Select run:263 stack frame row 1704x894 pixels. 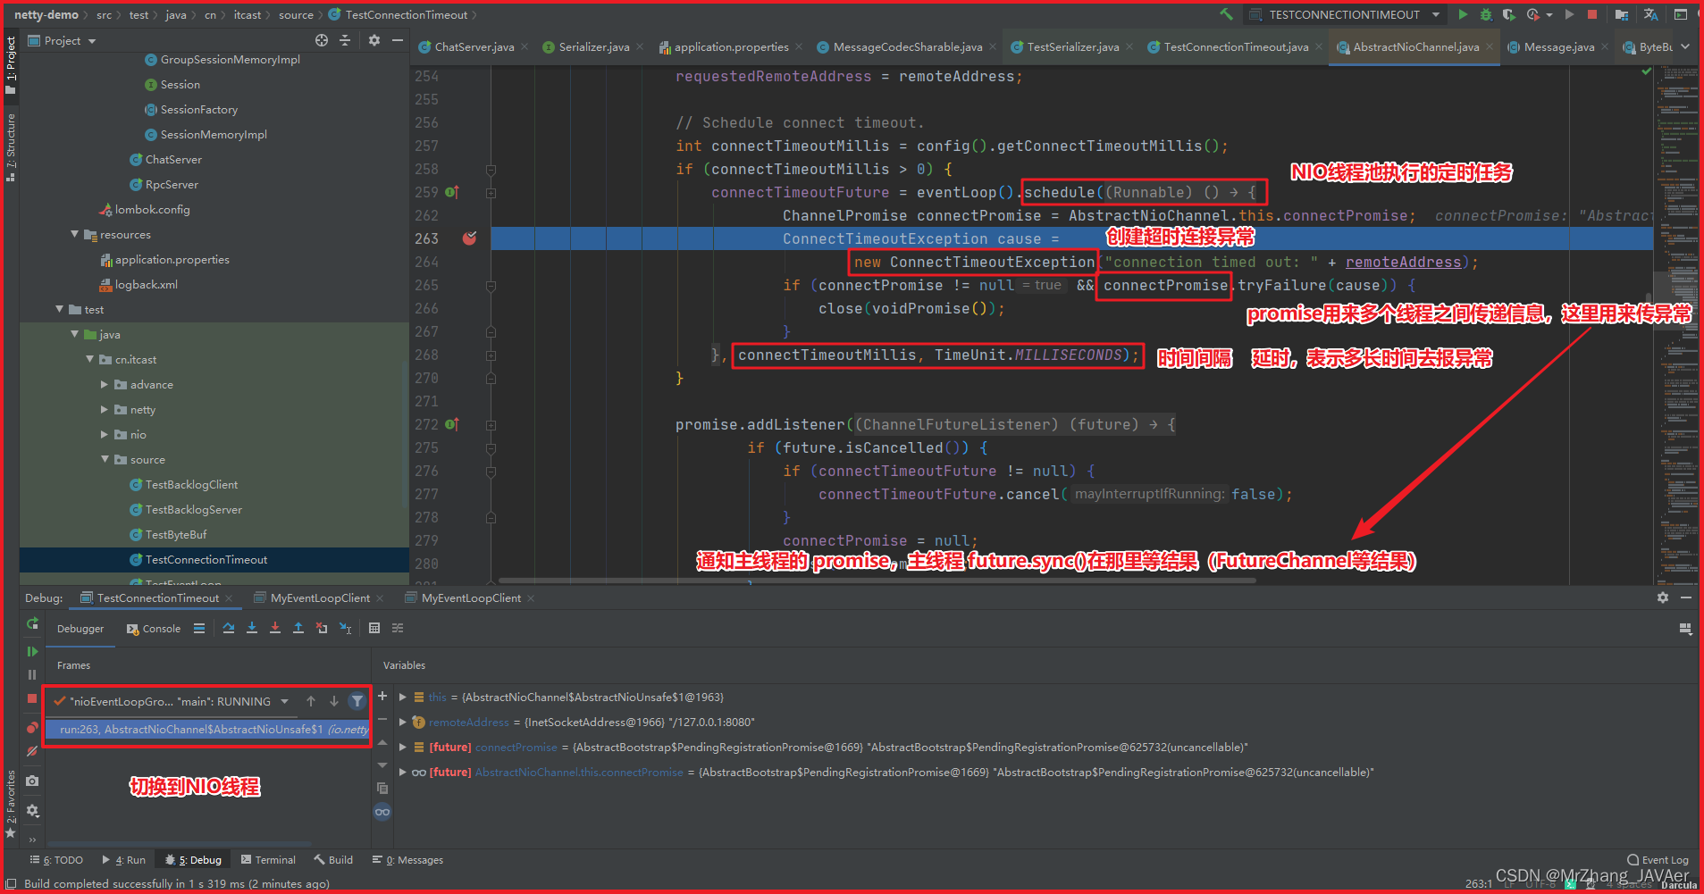(x=207, y=730)
